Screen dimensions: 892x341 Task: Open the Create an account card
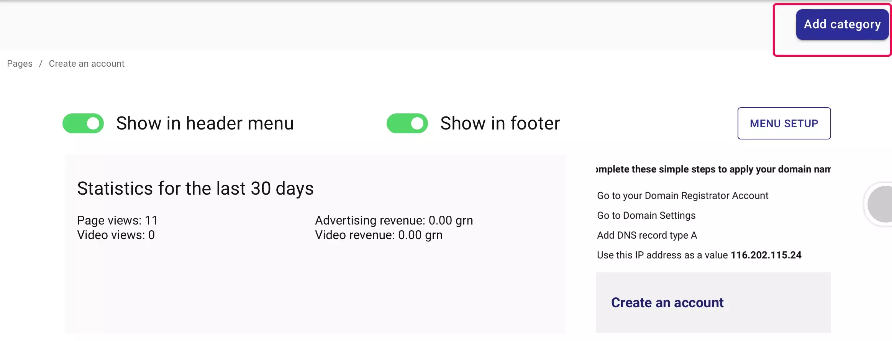[667, 303]
